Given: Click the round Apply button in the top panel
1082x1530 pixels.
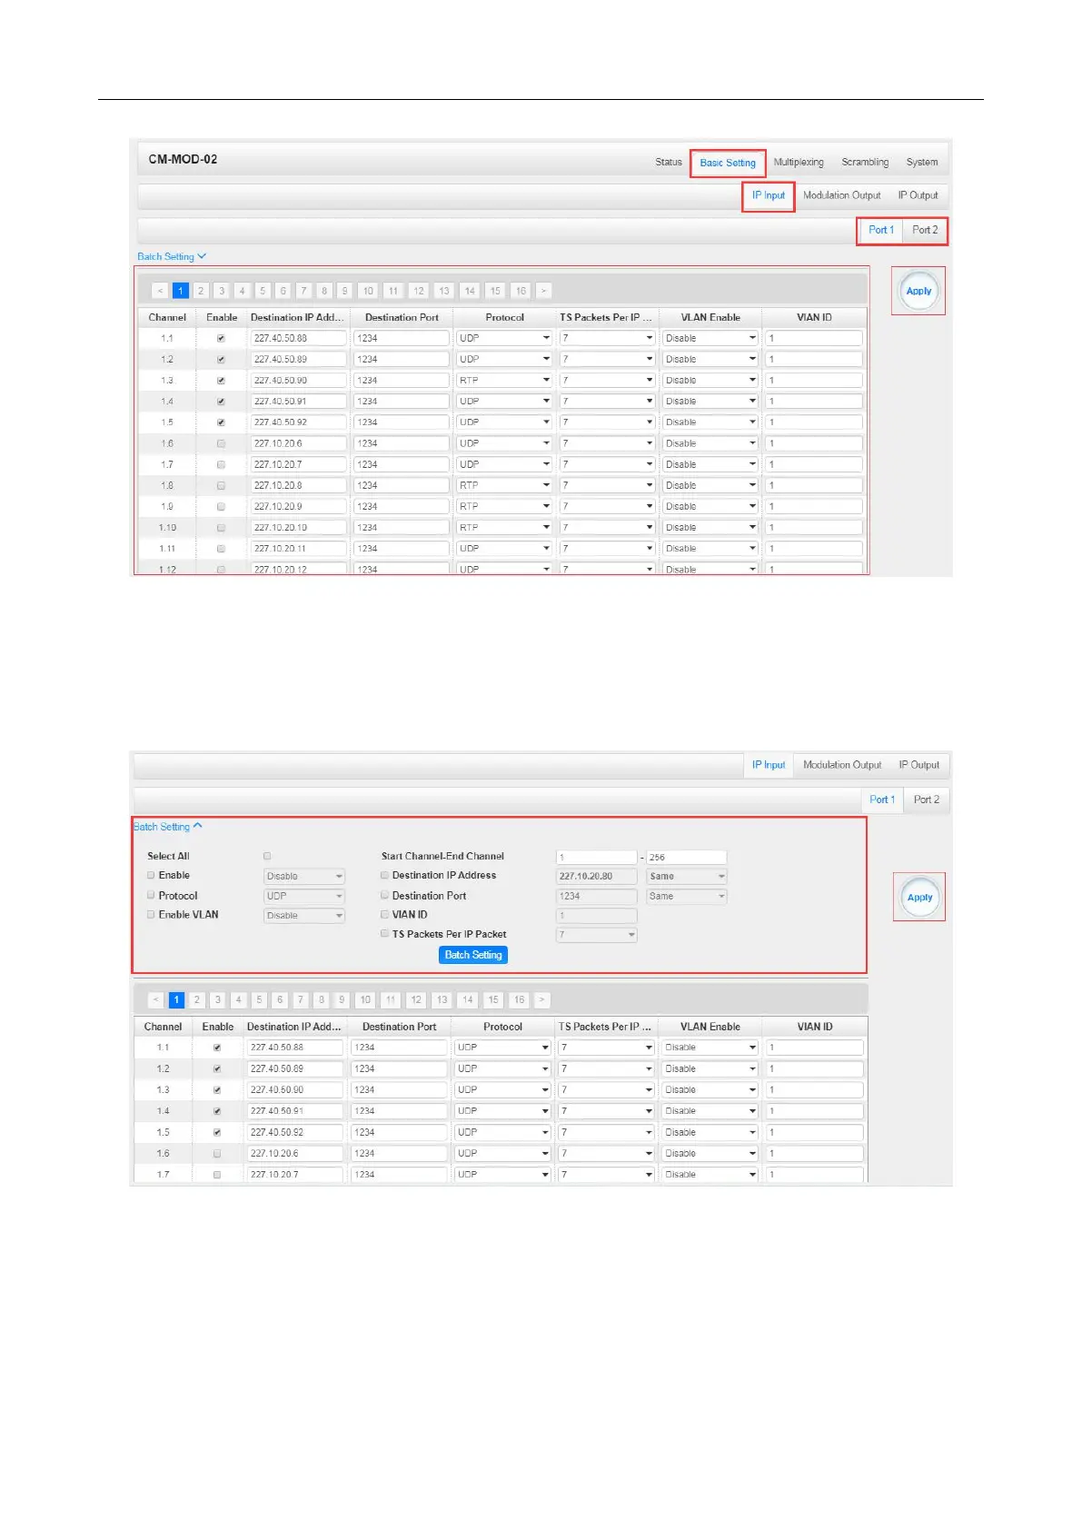Looking at the screenshot, I should click(x=918, y=291).
